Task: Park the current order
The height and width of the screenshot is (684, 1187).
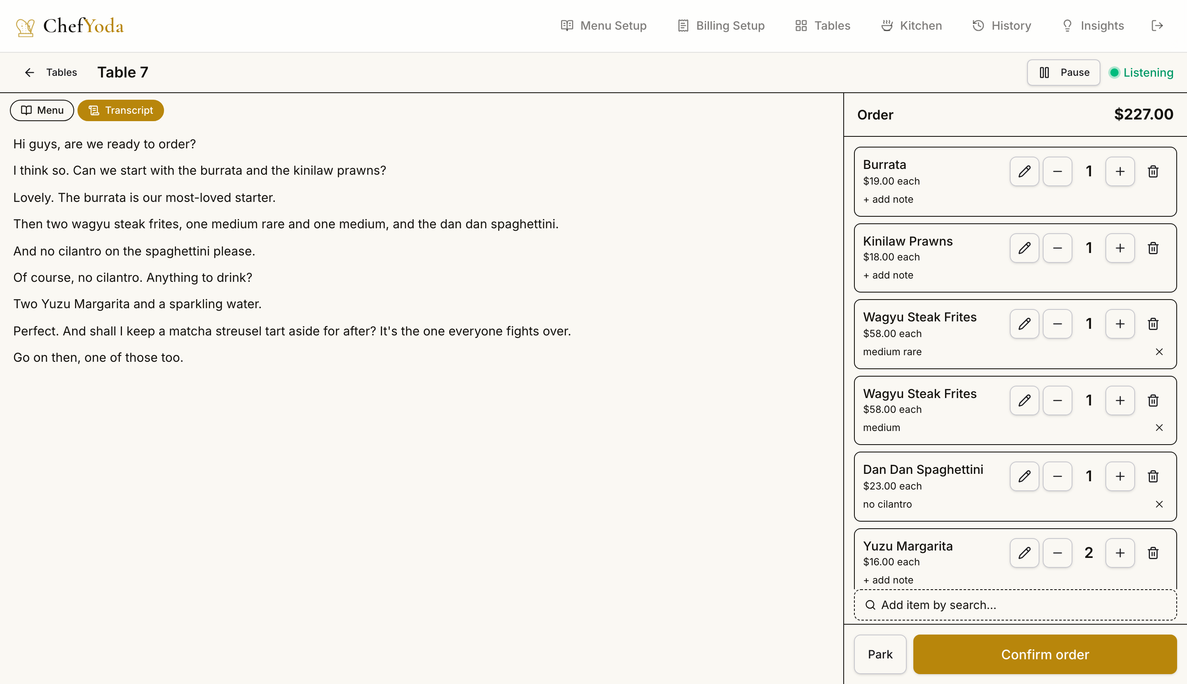Action: (x=880, y=654)
